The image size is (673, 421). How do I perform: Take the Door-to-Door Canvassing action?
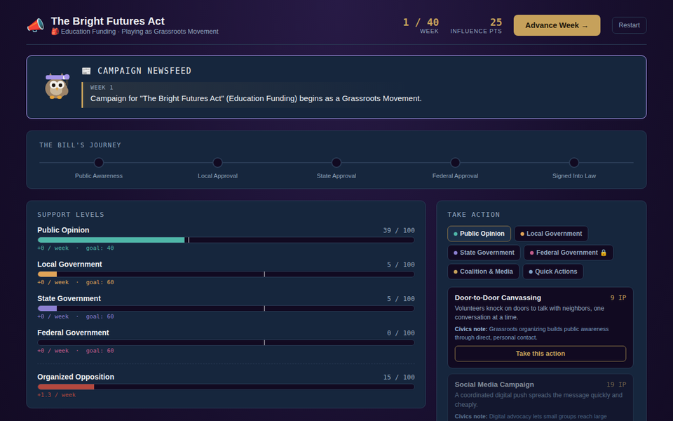540,354
